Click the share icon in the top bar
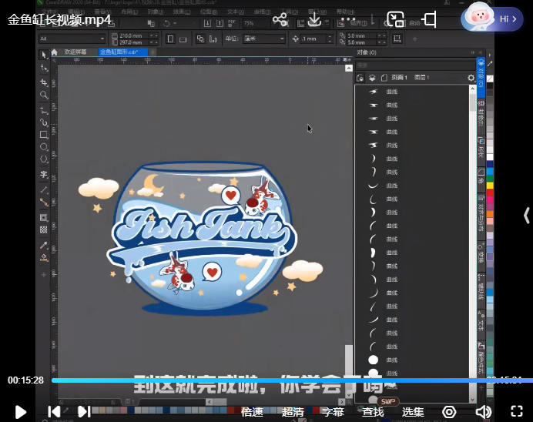The width and height of the screenshot is (533, 422). [x=280, y=19]
